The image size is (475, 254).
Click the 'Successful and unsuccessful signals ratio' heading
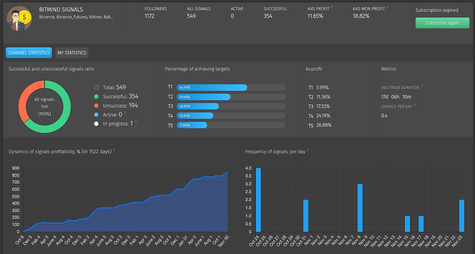[x=51, y=69]
